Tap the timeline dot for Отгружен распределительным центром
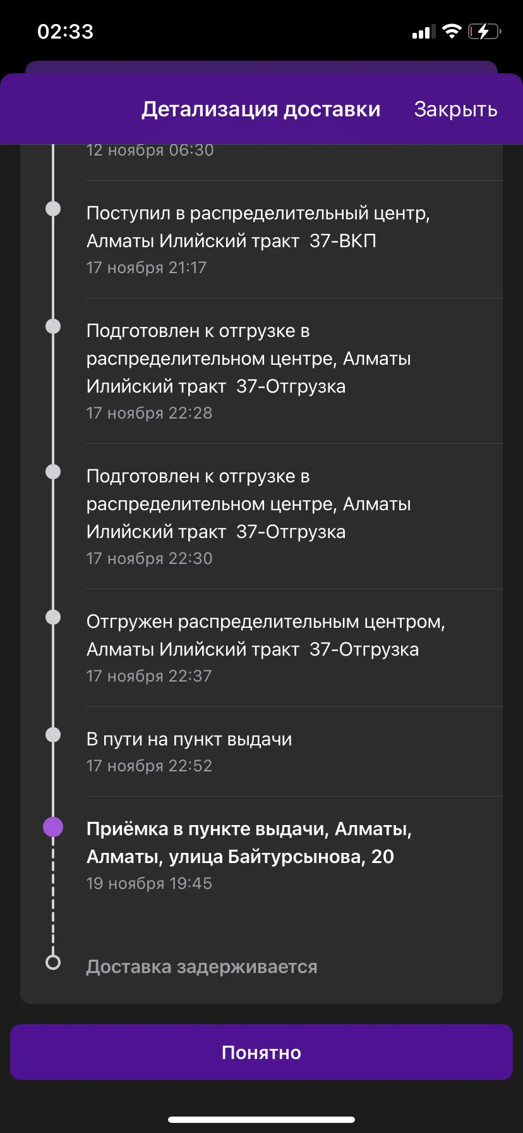523x1133 pixels. (x=53, y=617)
